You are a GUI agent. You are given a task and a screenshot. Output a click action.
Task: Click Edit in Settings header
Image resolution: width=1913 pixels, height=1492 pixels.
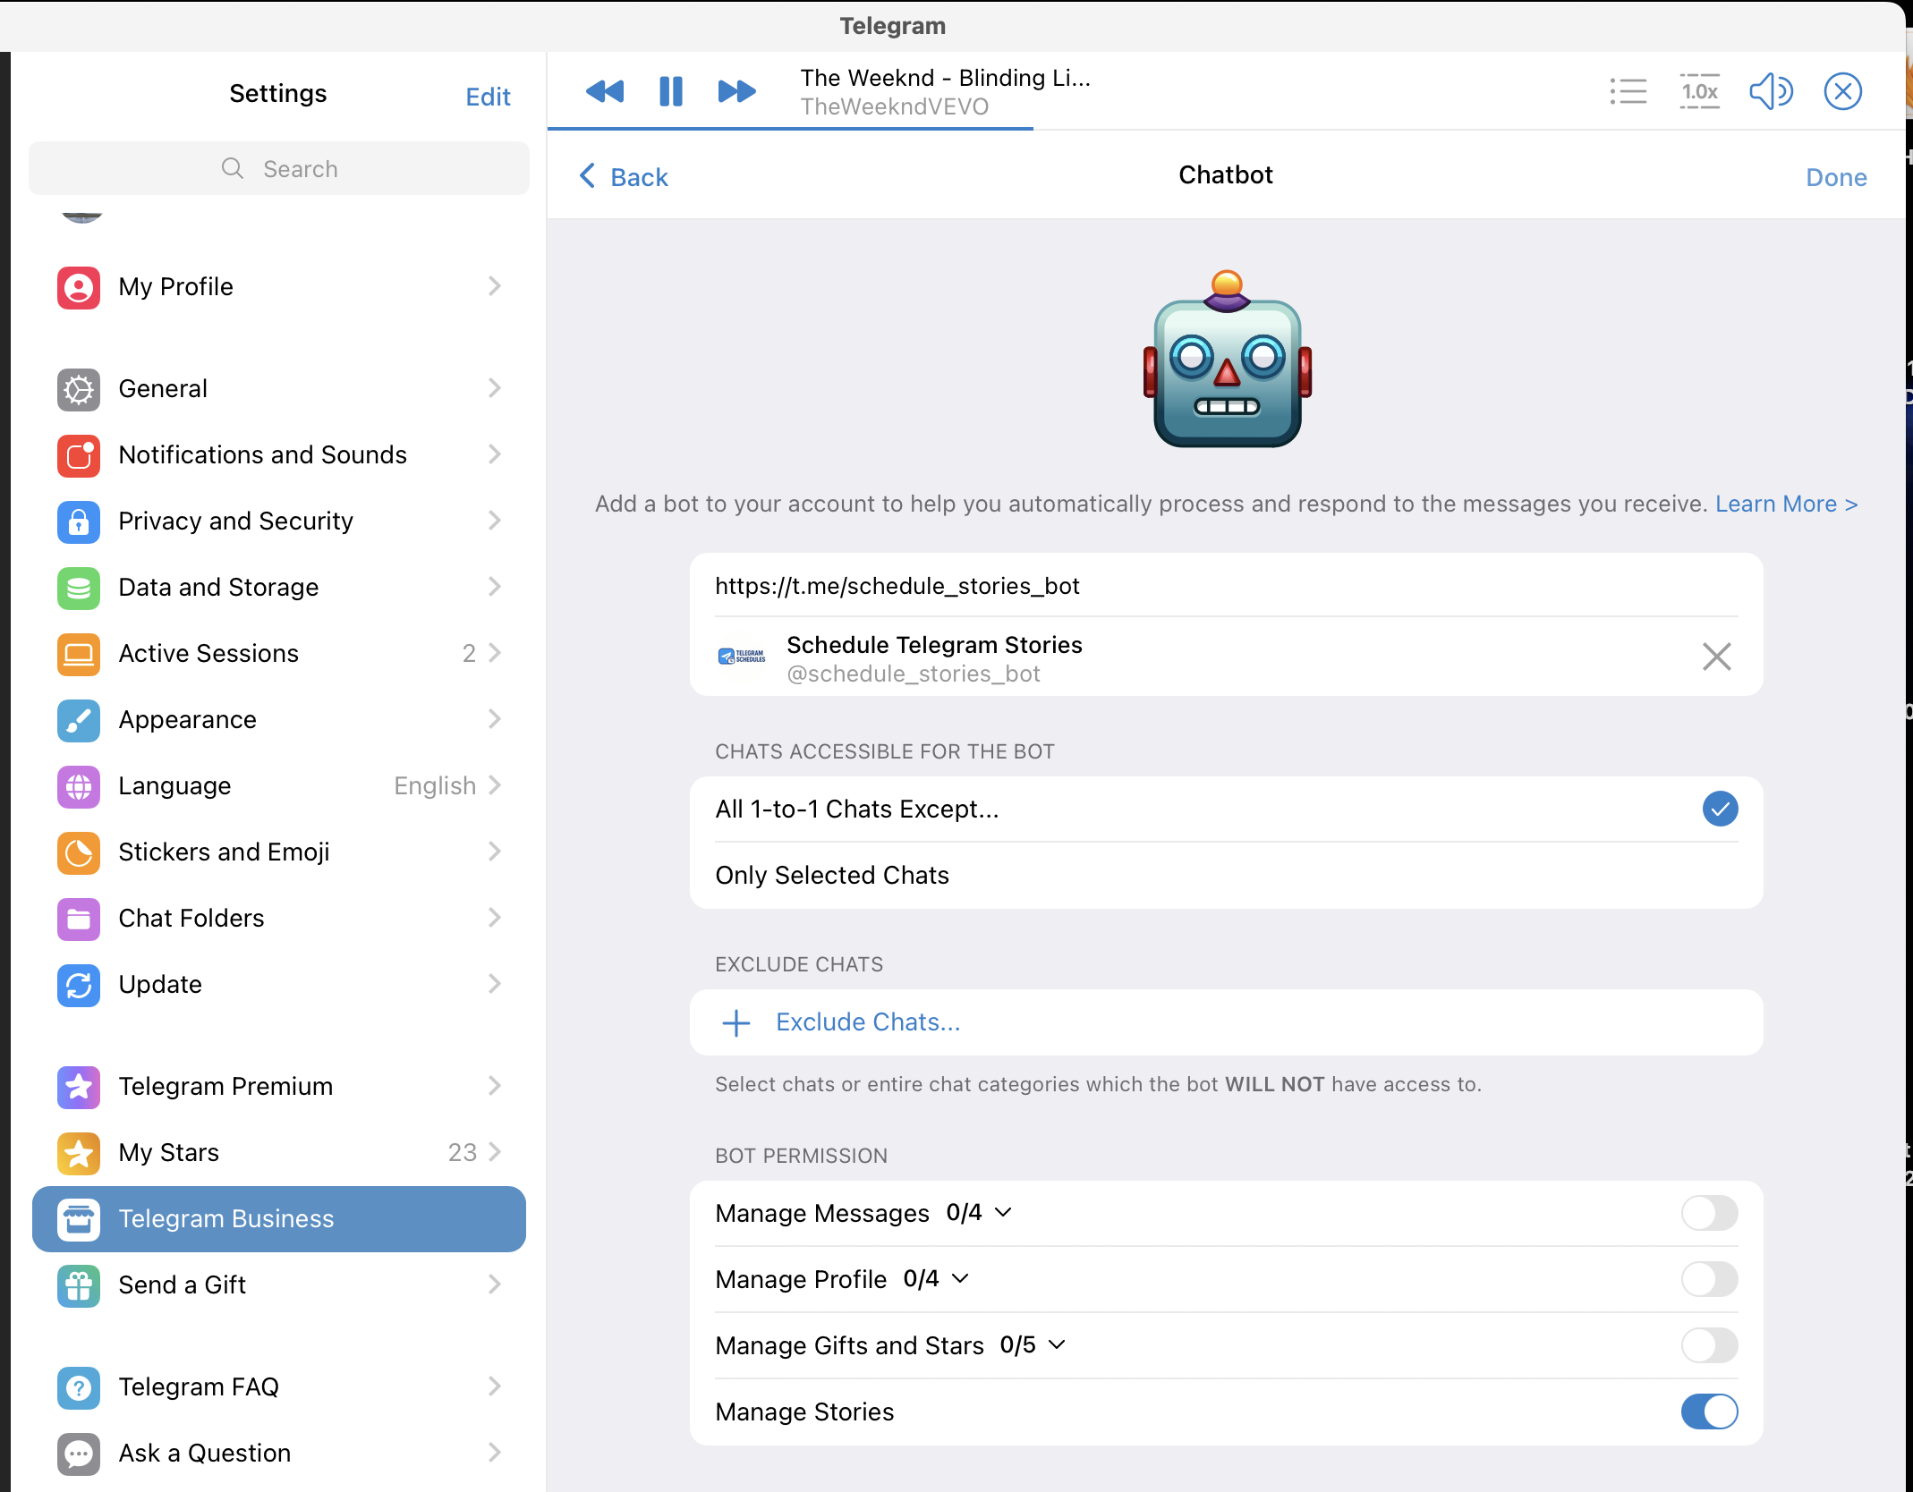click(x=488, y=97)
